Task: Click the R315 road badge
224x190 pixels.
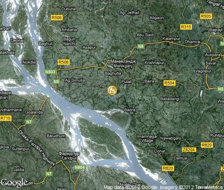Action: tap(186, 27)
